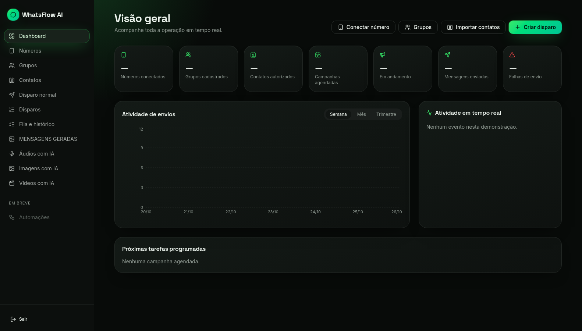Image resolution: width=582 pixels, height=331 pixels.
Task: Click the Contatos autorizados label
Action: coord(272,77)
